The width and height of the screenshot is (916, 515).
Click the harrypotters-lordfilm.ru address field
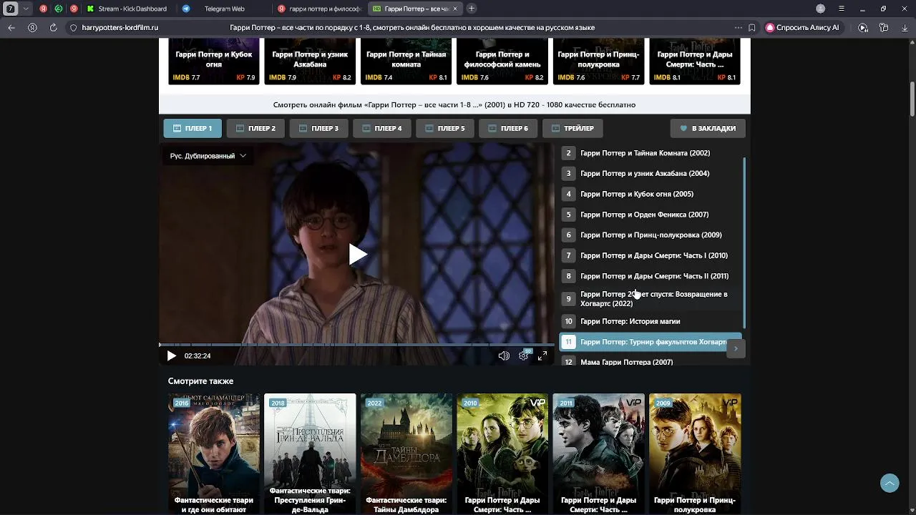click(x=120, y=27)
